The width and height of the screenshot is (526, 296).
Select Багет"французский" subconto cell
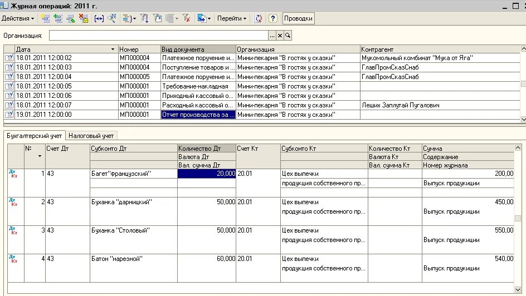click(134, 174)
